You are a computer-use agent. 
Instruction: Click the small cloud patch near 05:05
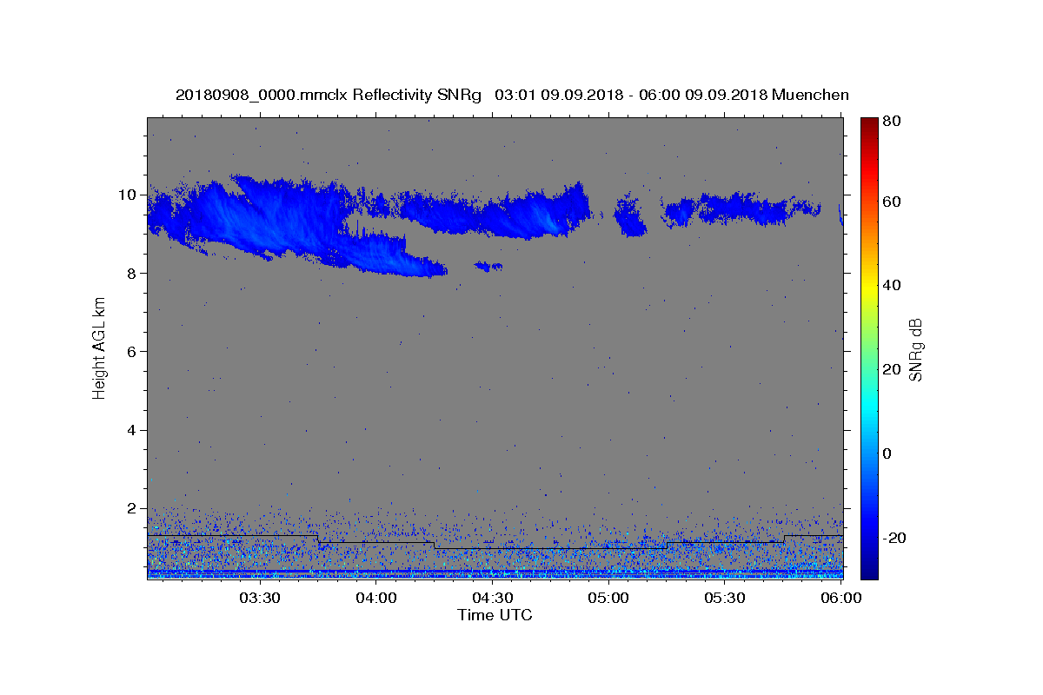coord(629,218)
